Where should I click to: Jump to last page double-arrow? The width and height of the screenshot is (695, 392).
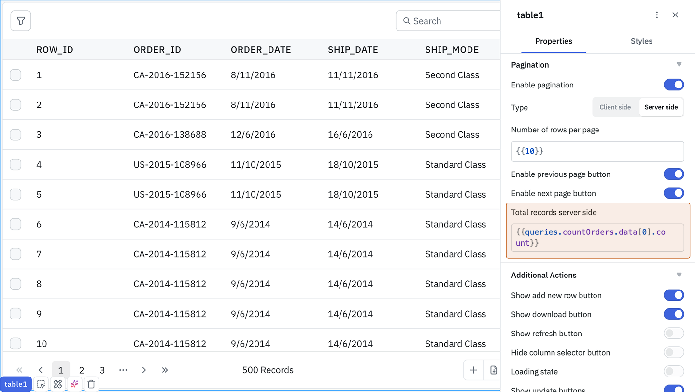165,370
